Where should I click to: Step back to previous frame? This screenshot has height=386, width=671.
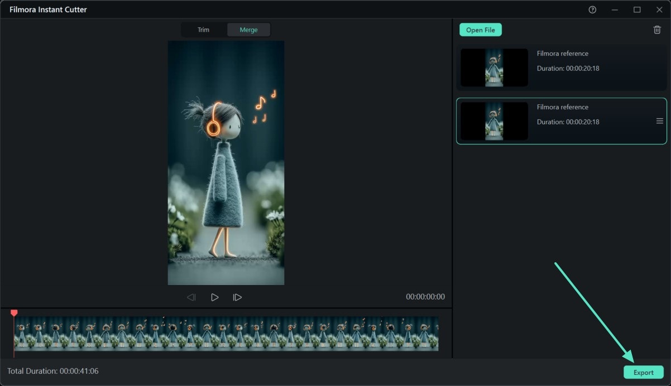coord(191,297)
